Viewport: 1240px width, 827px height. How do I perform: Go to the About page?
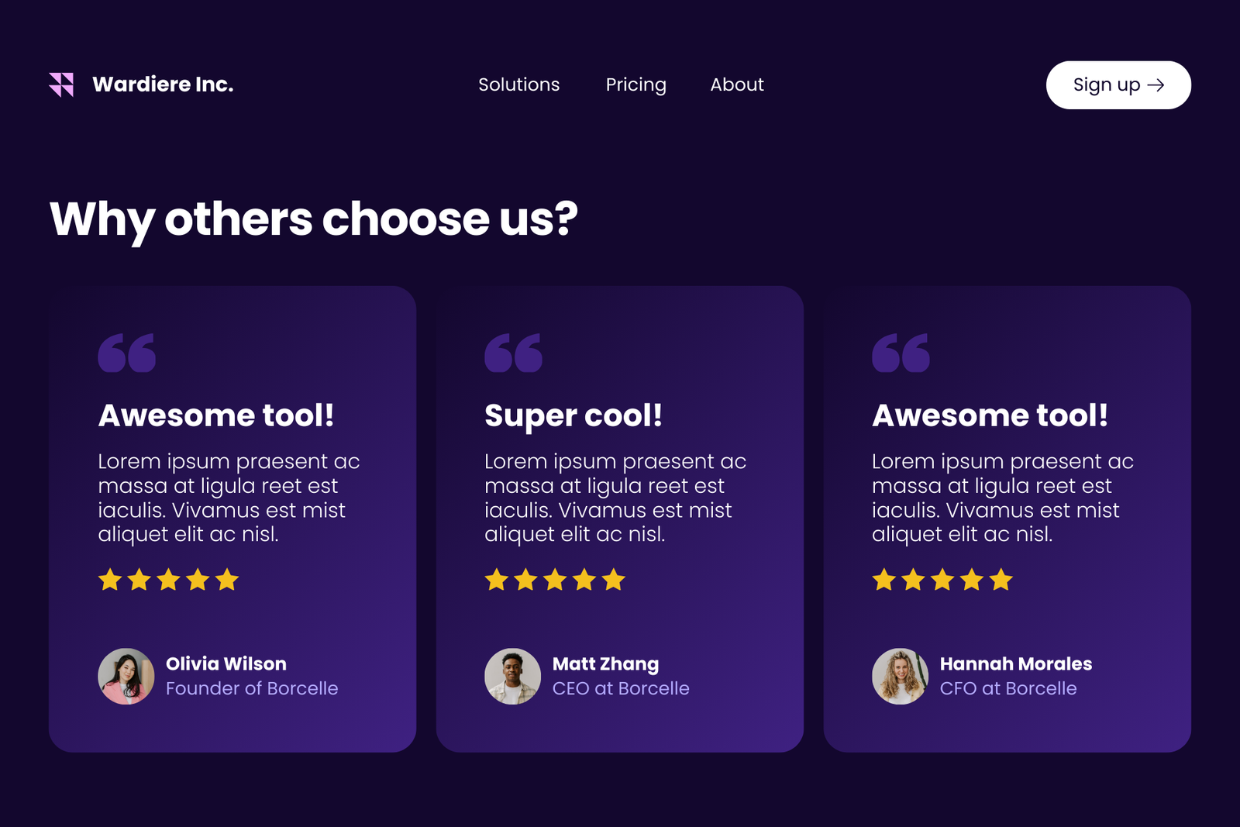[736, 84]
